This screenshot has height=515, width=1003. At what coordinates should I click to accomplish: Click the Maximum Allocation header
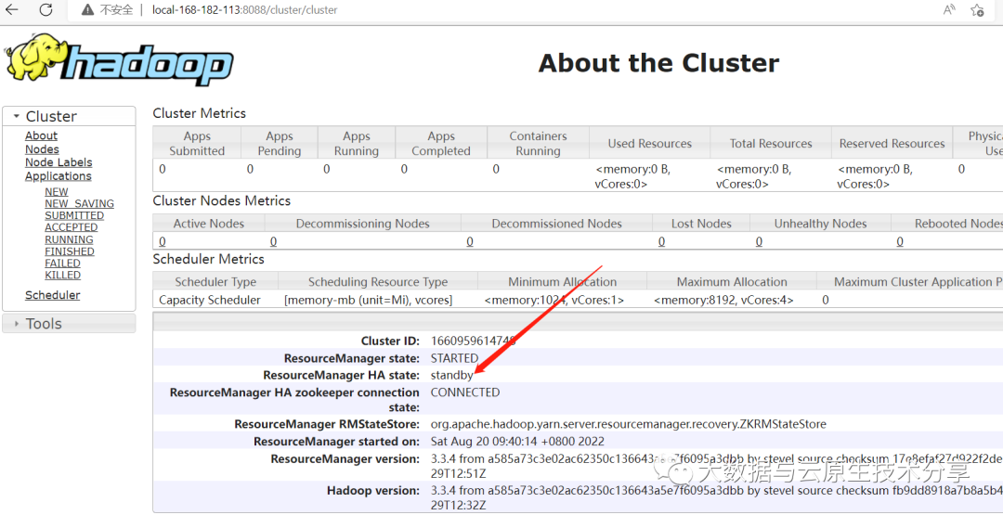(732, 282)
